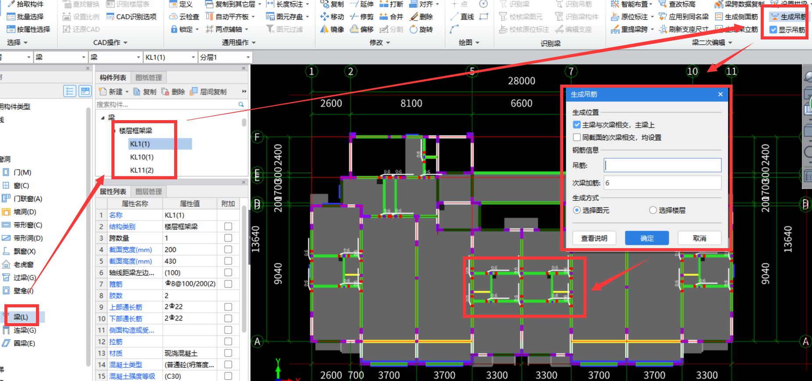Select the 直线 line drawing tool
The height and width of the screenshot is (381, 812).
coord(462,17)
